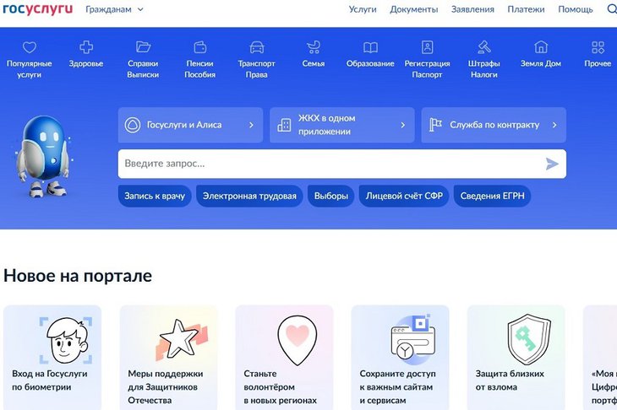This screenshot has width=617, height=410.
Task: Click the heart map-pin illustration
Action: click(297, 340)
